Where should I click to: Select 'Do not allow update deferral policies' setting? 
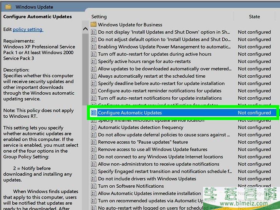tap(164, 135)
